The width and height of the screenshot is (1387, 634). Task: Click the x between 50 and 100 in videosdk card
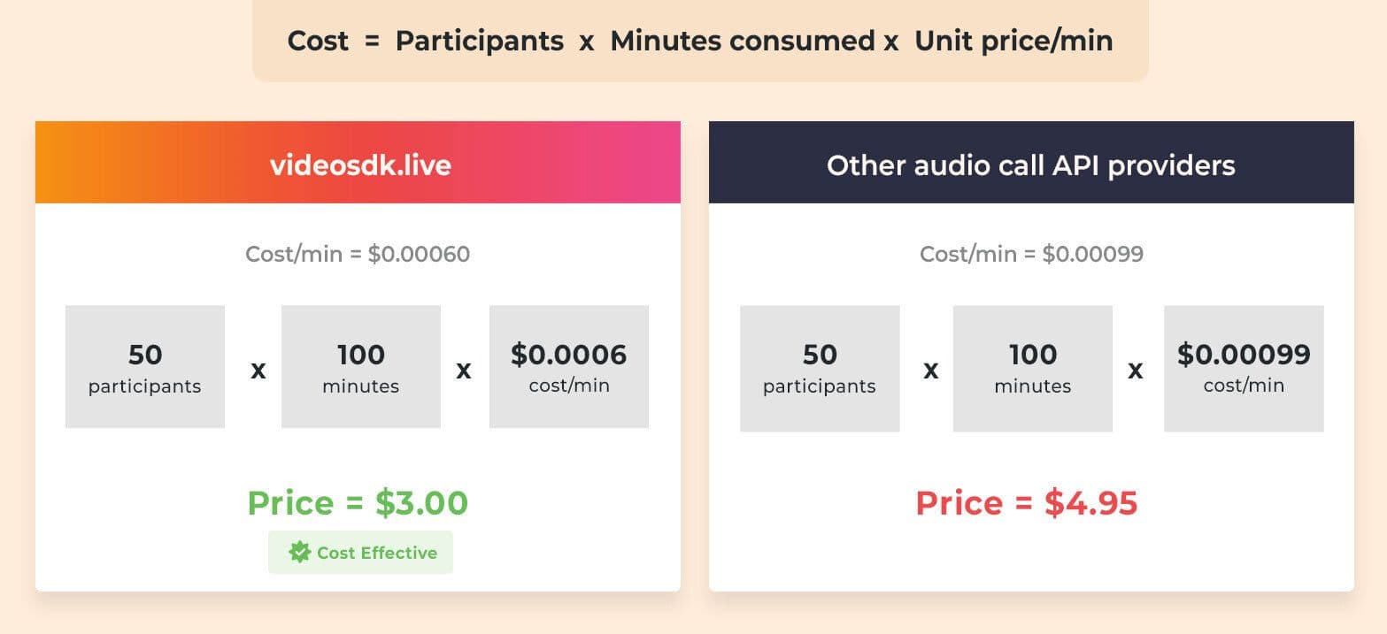258,370
